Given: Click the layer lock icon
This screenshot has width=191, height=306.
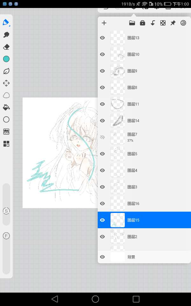Looking at the screenshot, I should click(x=142, y=23).
